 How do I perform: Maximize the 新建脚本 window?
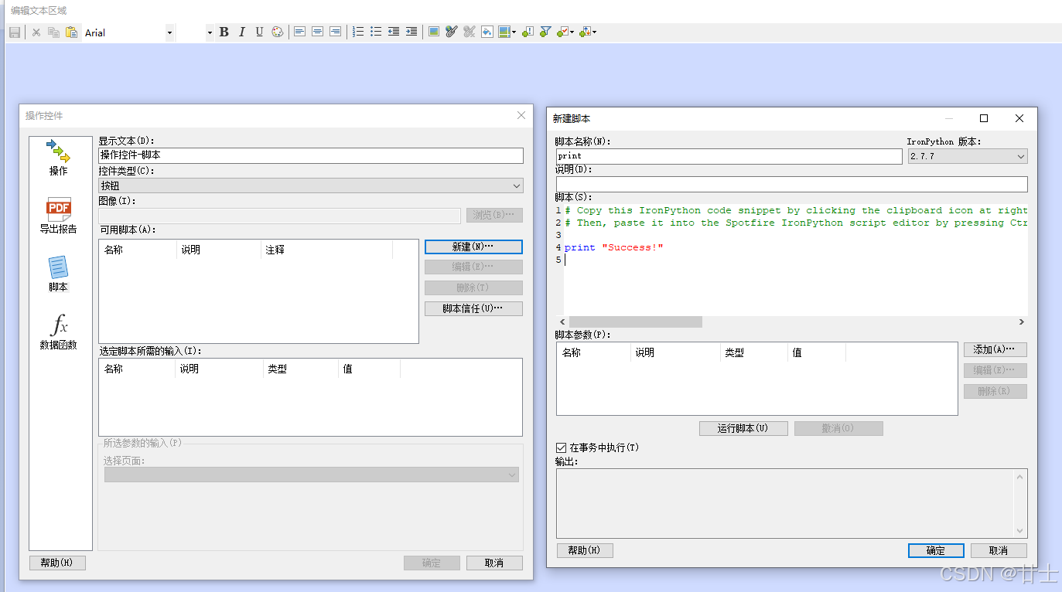(x=984, y=118)
